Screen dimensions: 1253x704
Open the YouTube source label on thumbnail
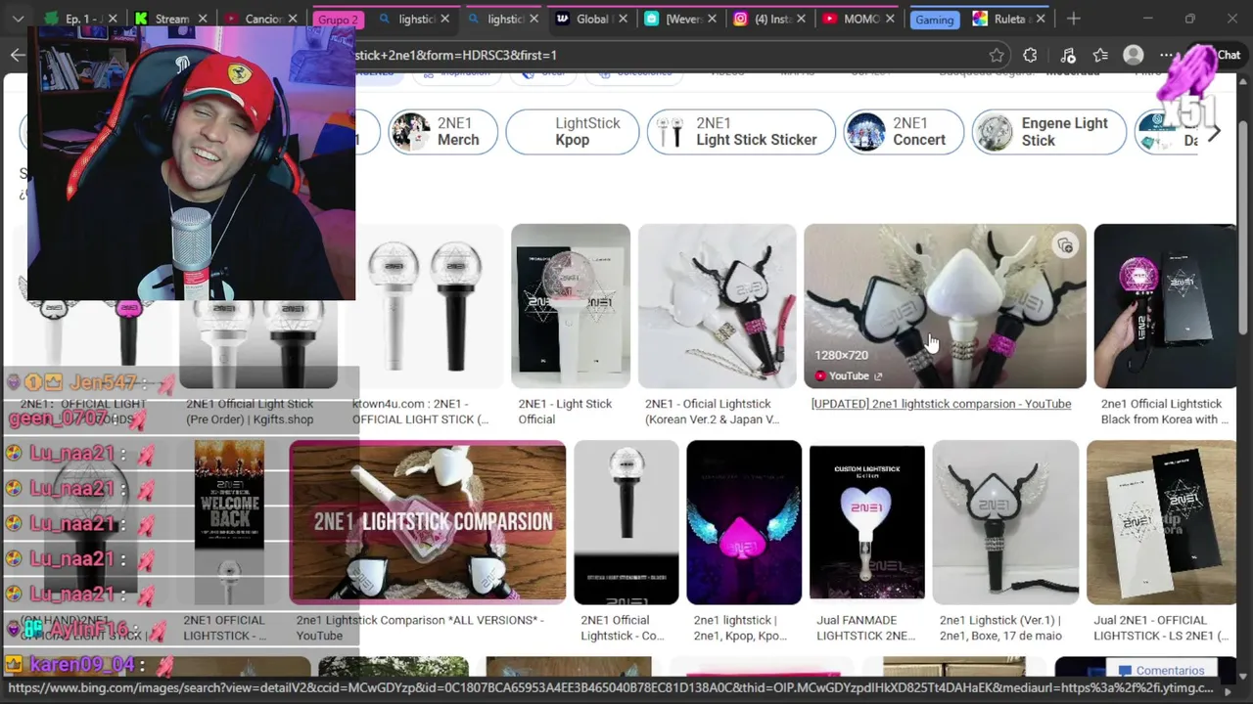coord(848,376)
